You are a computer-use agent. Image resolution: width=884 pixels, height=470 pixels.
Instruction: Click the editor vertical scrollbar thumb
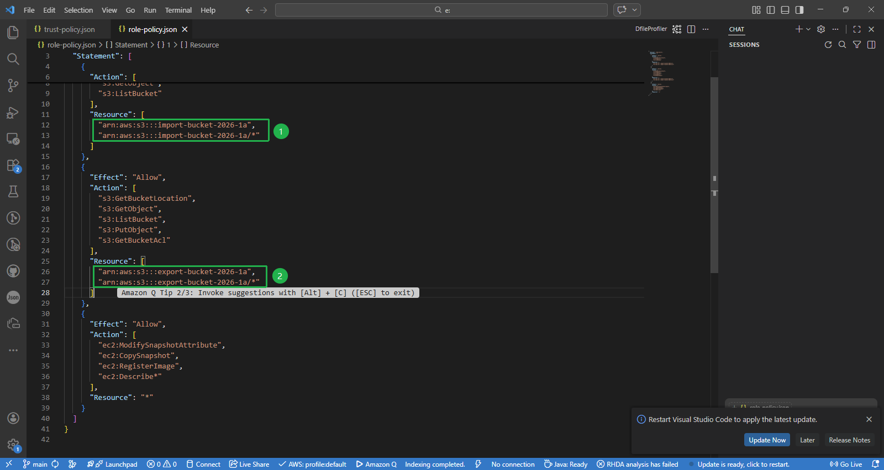point(714,175)
